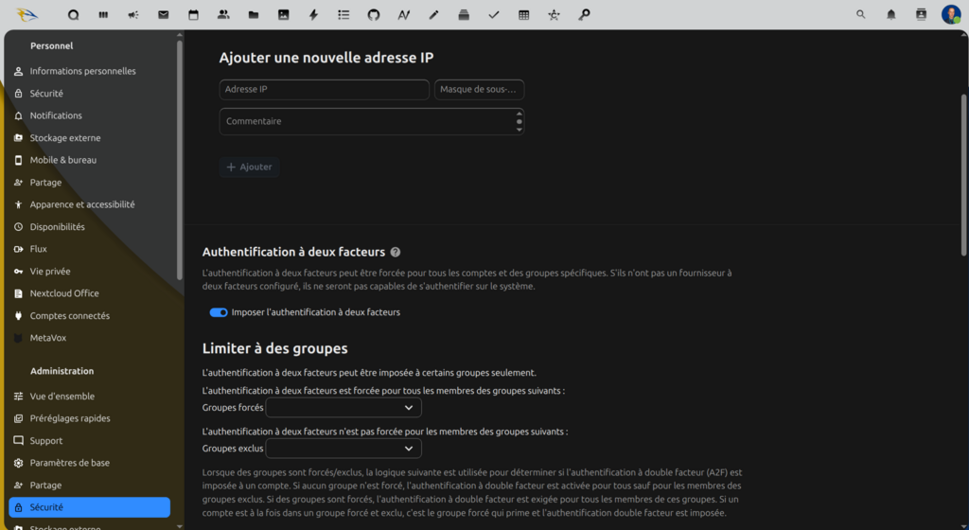Open the notifications bell

[x=890, y=15]
